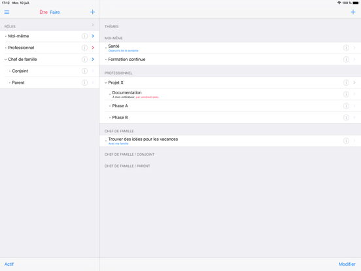Image resolution: width=361 pixels, height=271 pixels.
Task: Open info for Professionnel role
Action: click(84, 48)
